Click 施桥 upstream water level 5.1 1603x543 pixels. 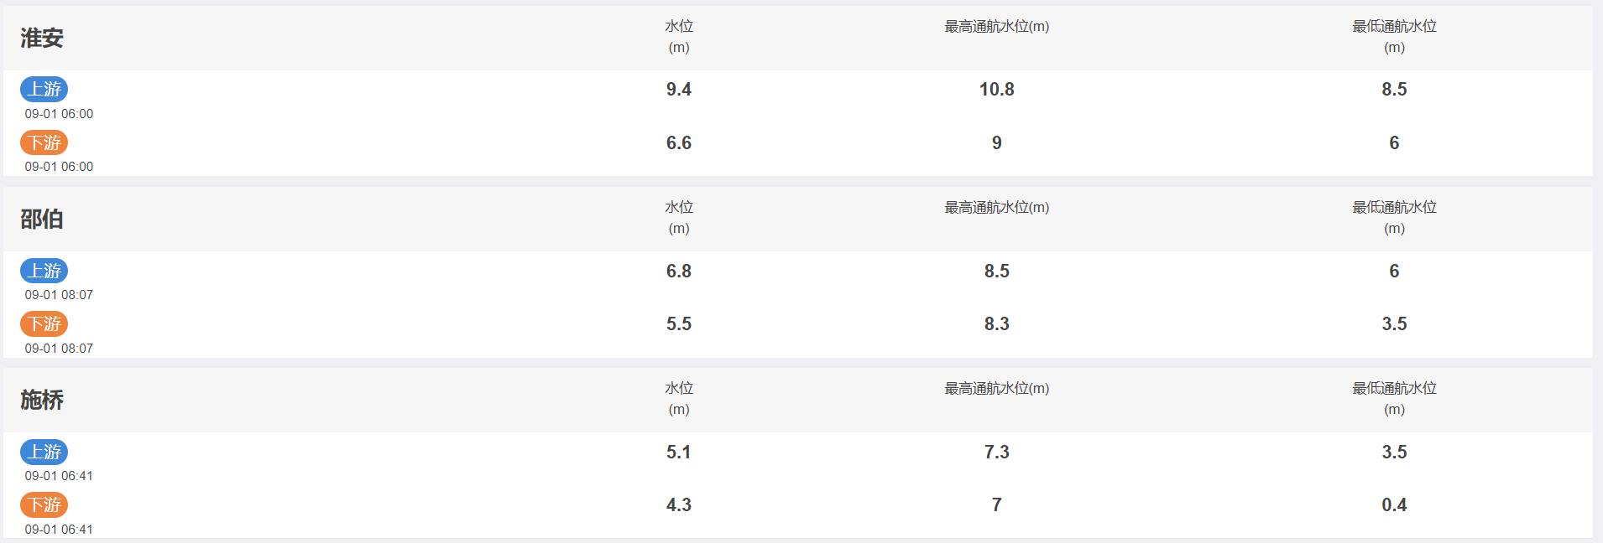(x=679, y=452)
